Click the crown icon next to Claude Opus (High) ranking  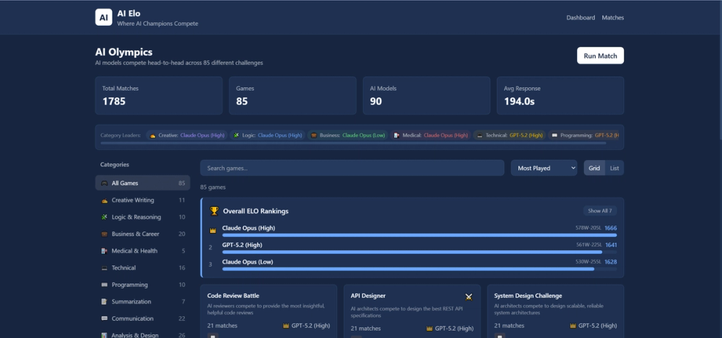point(213,231)
